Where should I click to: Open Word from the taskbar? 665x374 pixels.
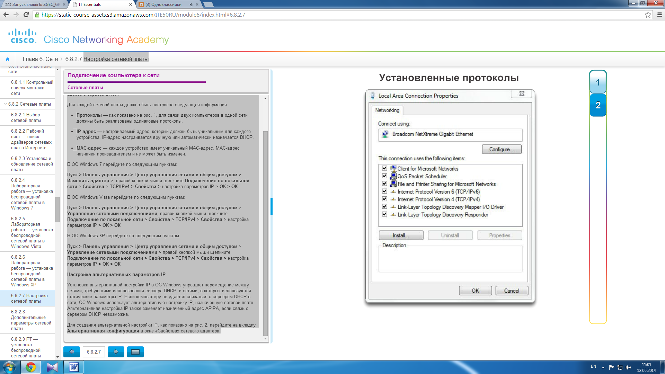pos(74,367)
